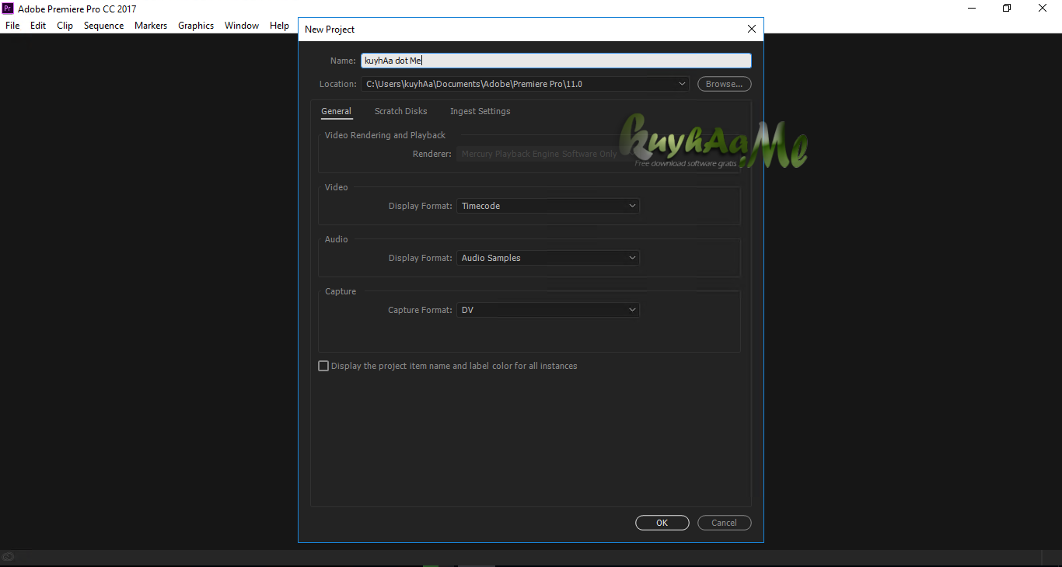Image resolution: width=1062 pixels, height=567 pixels.
Task: Open the Audio Display Format dropdown (Audio Samples)
Action: coord(548,258)
